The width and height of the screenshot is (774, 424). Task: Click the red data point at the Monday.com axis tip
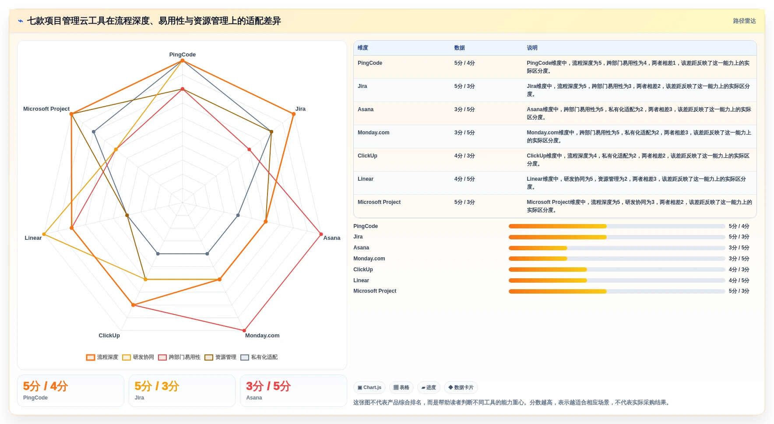244,330
